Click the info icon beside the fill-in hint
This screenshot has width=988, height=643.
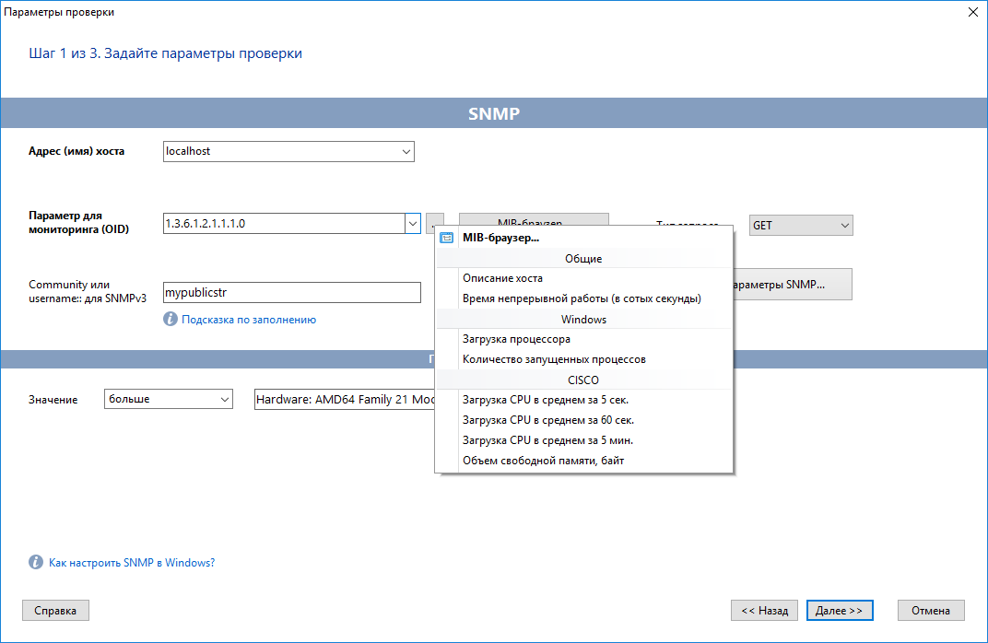[x=170, y=320]
